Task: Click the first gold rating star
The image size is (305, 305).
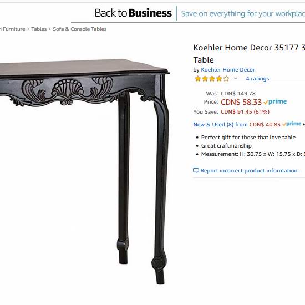Action: click(197, 79)
